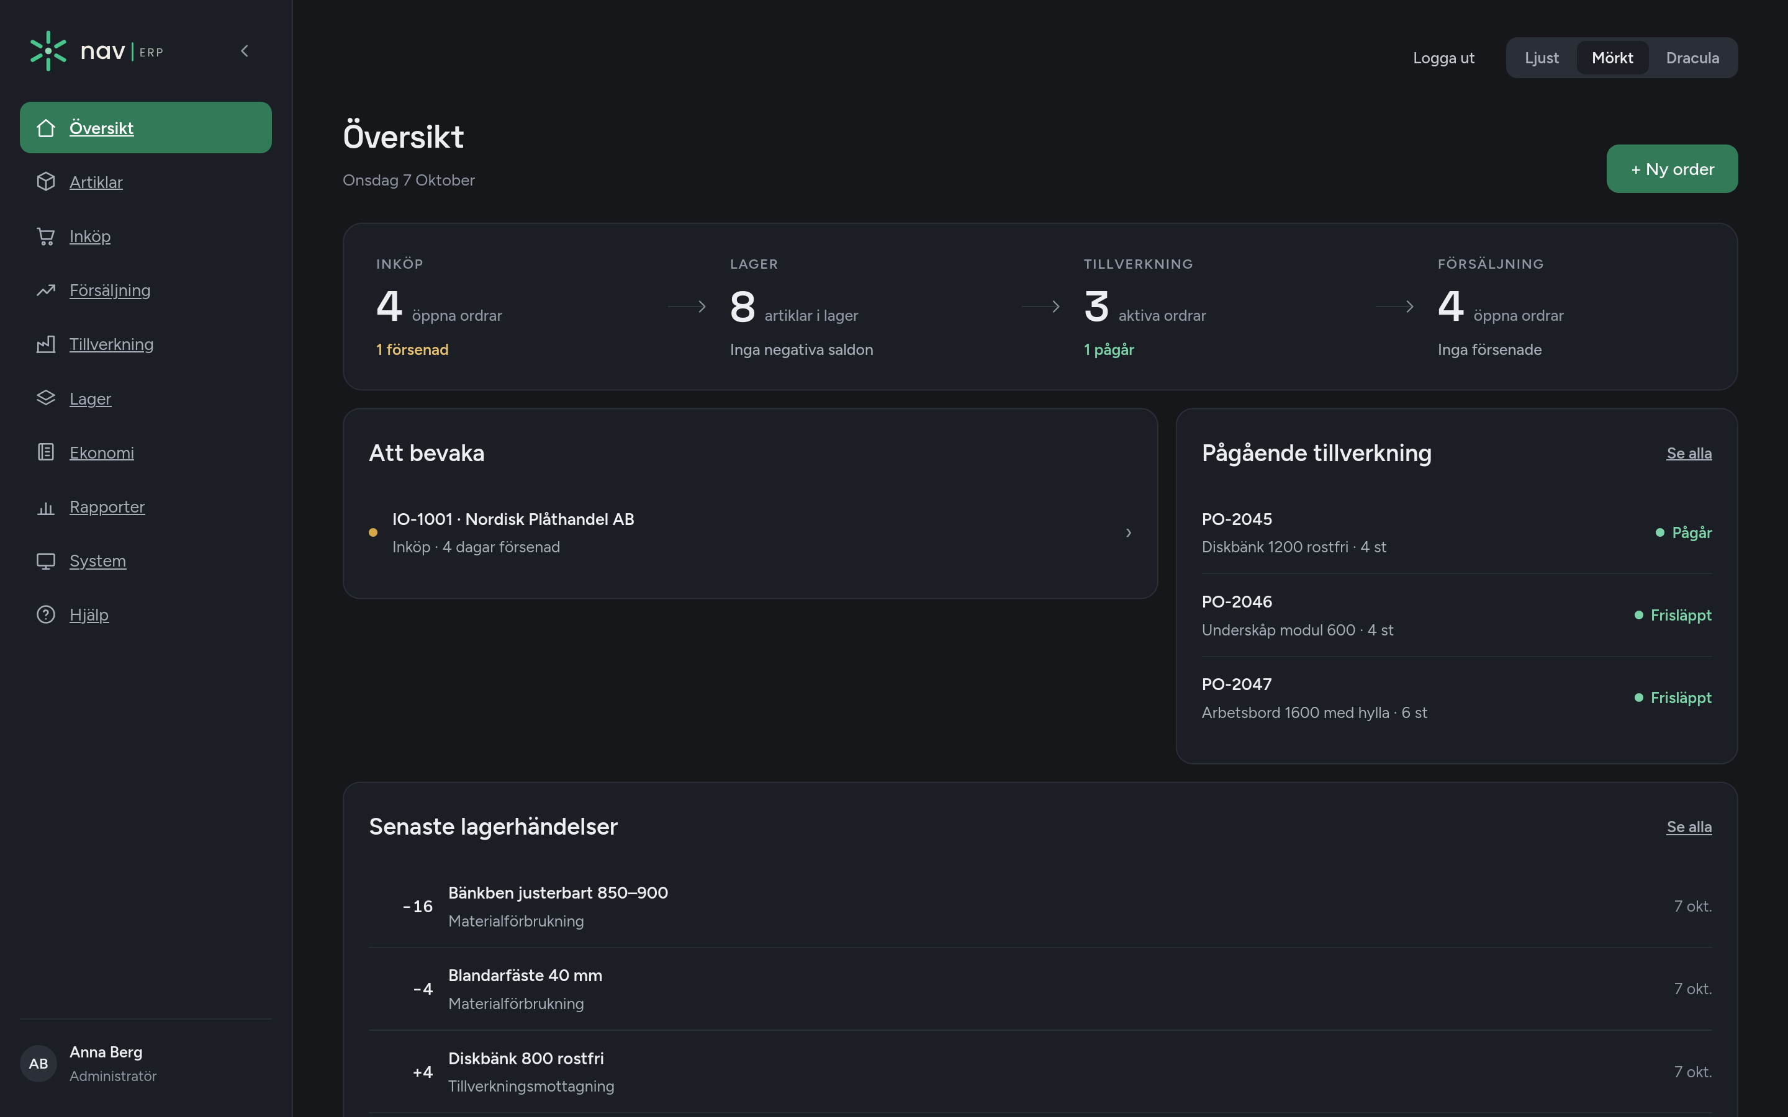Click the System monitor icon
Screen dimensions: 1788x1117
pos(46,561)
